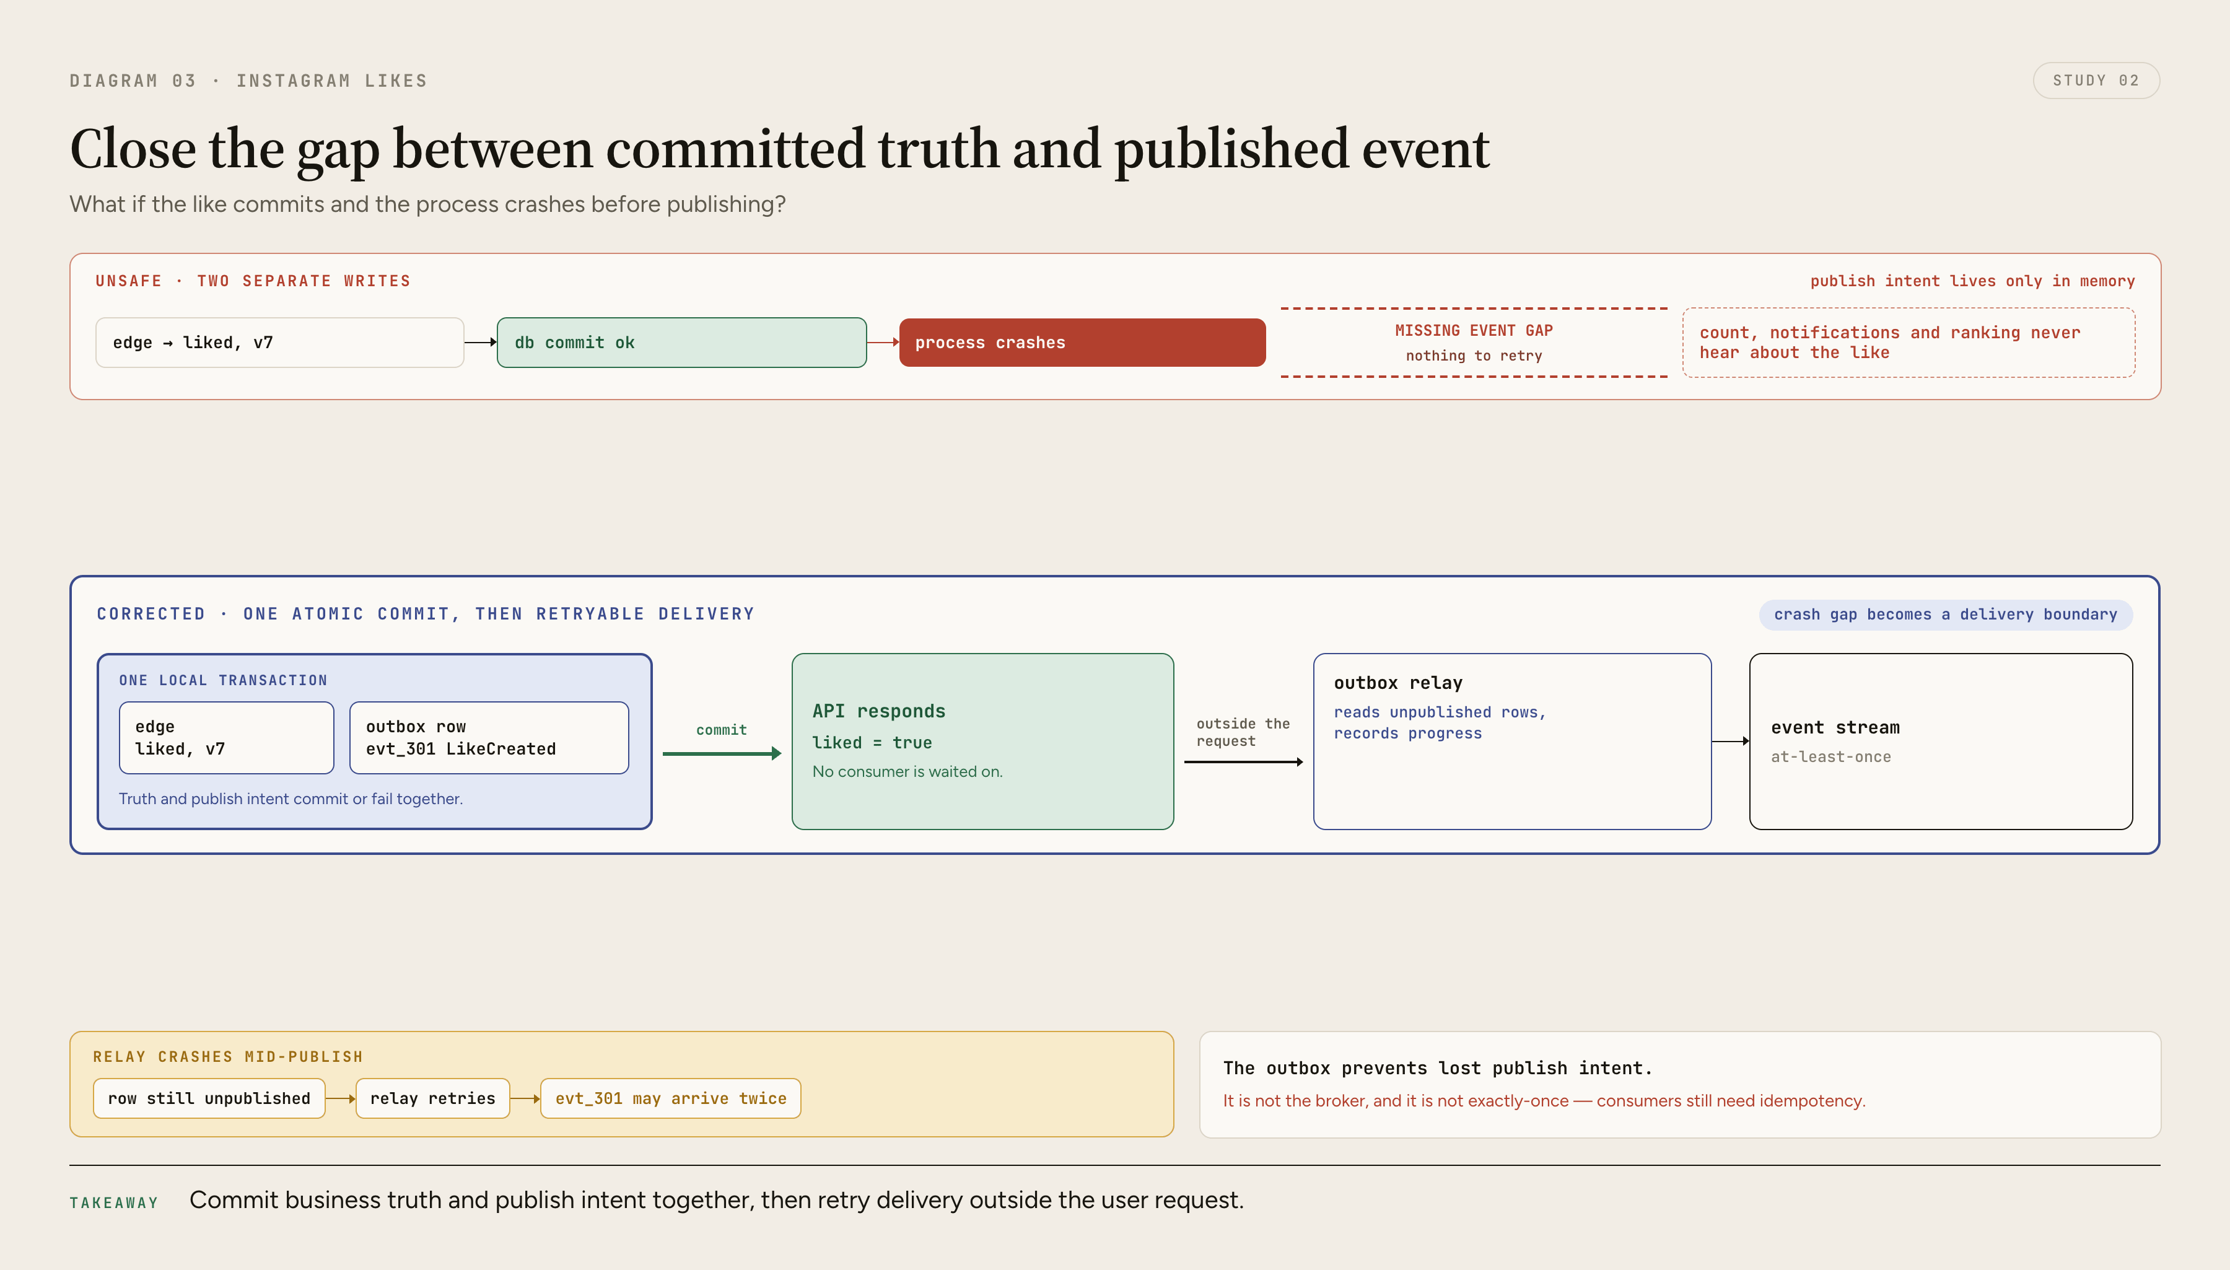Select the 'event stream' box title
Viewport: 2230px width, 1270px height.
click(1835, 727)
